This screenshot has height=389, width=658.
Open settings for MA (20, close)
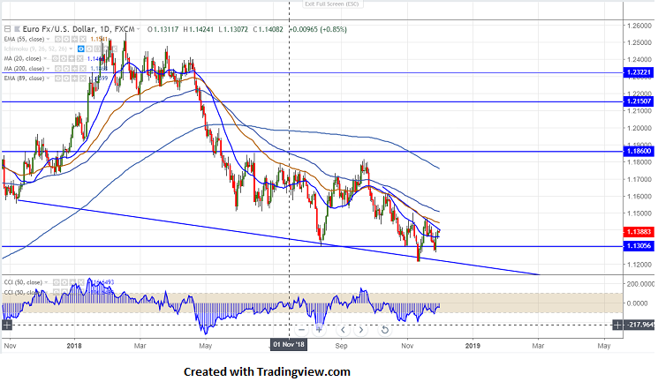(x=64, y=59)
